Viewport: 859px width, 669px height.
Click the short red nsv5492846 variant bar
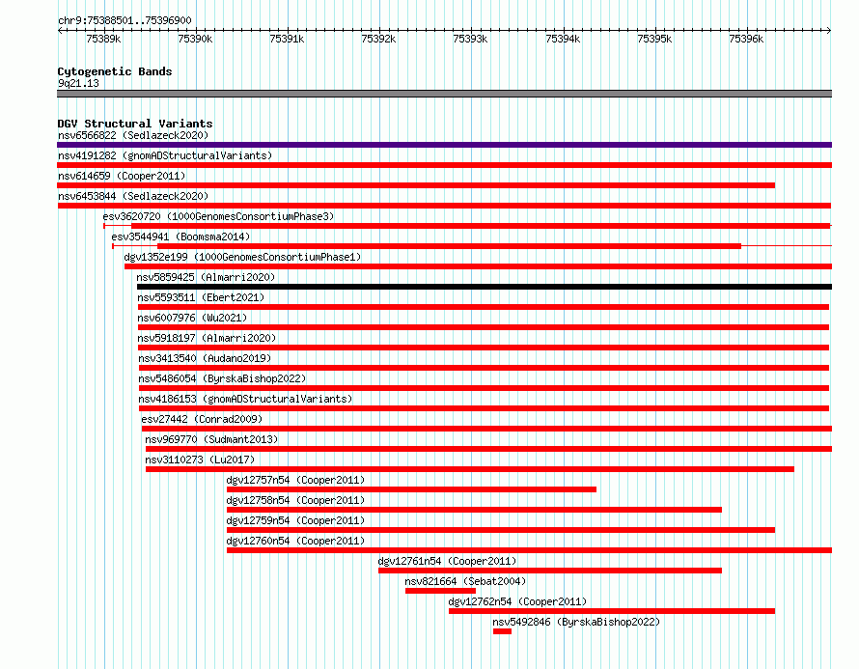pyautogui.click(x=502, y=631)
